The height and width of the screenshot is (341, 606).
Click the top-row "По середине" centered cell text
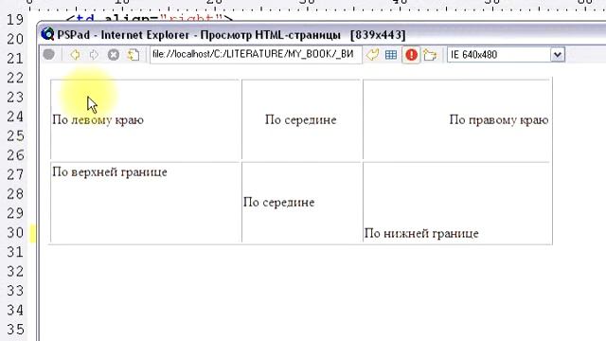tap(301, 120)
